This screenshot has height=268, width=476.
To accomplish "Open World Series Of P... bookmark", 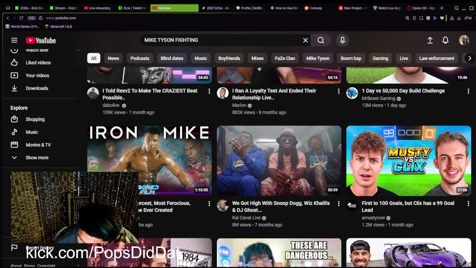I will [22, 26].
